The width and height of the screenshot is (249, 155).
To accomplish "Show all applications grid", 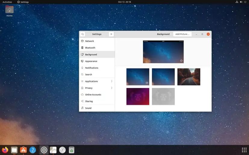I will point(244,150).
